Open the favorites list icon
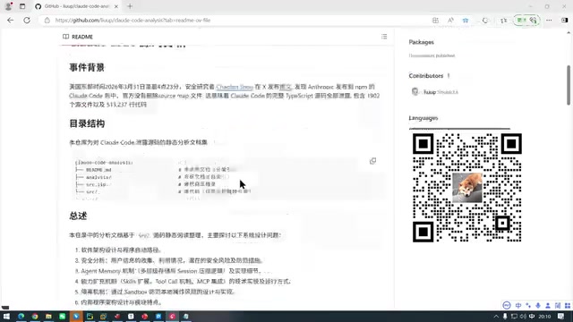Viewport: 573px width, 322px height. 503,21
